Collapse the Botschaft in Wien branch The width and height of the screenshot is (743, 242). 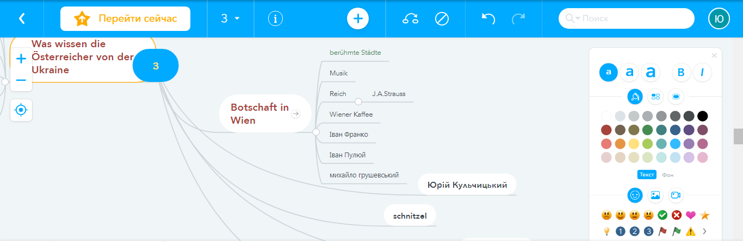316,132
